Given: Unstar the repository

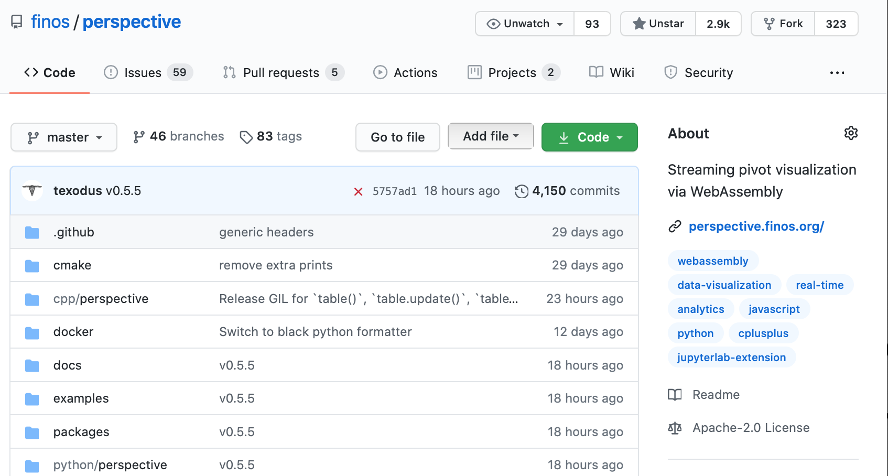Looking at the screenshot, I should [658, 24].
